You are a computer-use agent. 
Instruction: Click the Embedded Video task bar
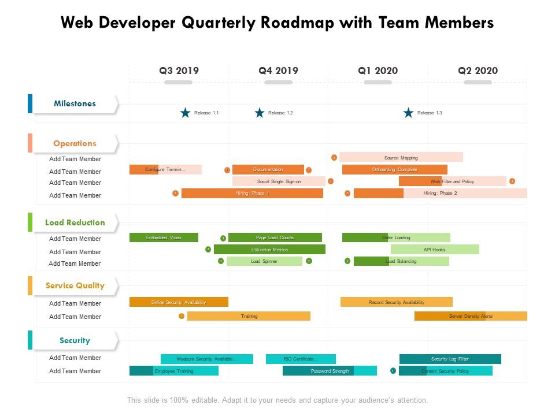164,237
